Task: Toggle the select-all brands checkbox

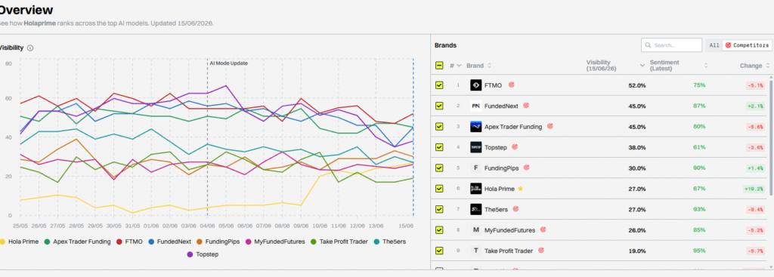Action: coord(439,66)
